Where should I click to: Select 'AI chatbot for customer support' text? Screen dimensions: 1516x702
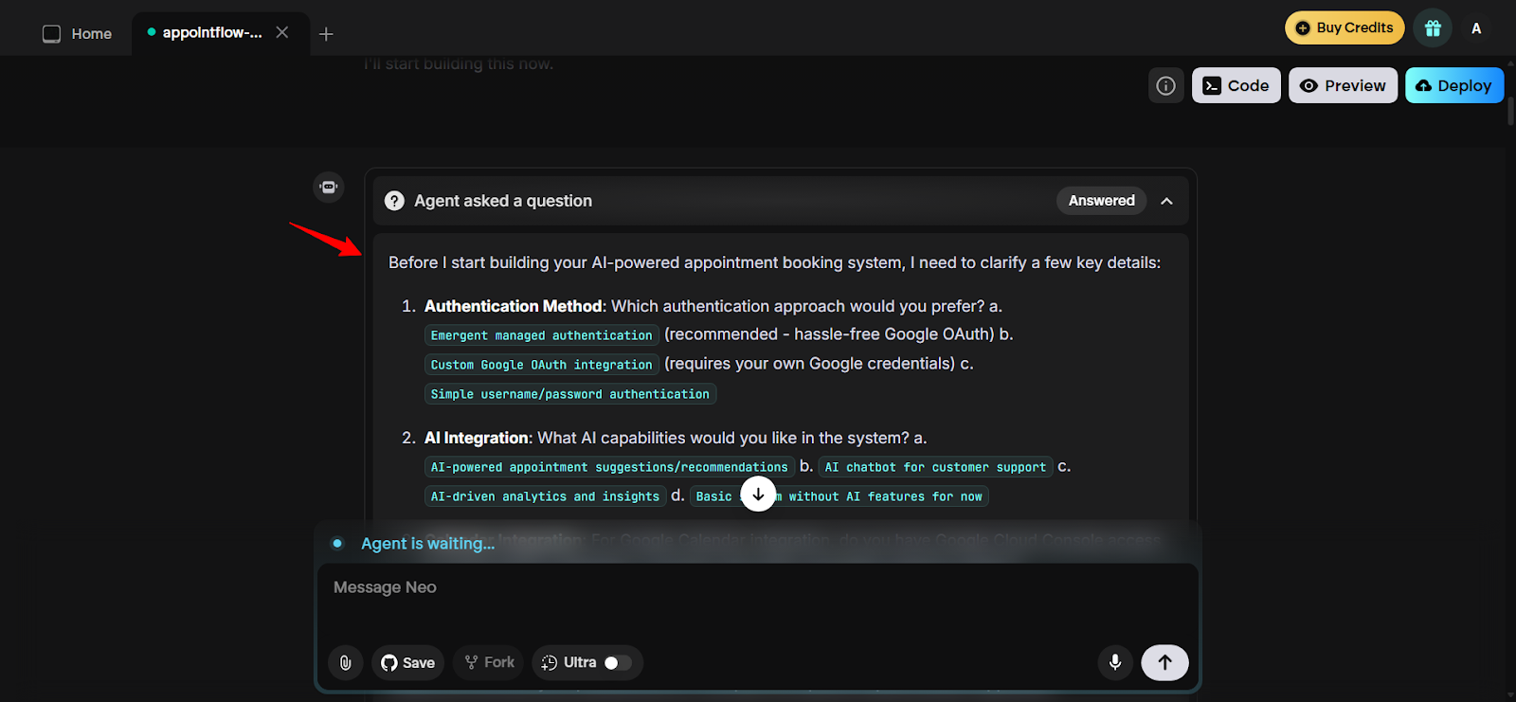coord(935,467)
